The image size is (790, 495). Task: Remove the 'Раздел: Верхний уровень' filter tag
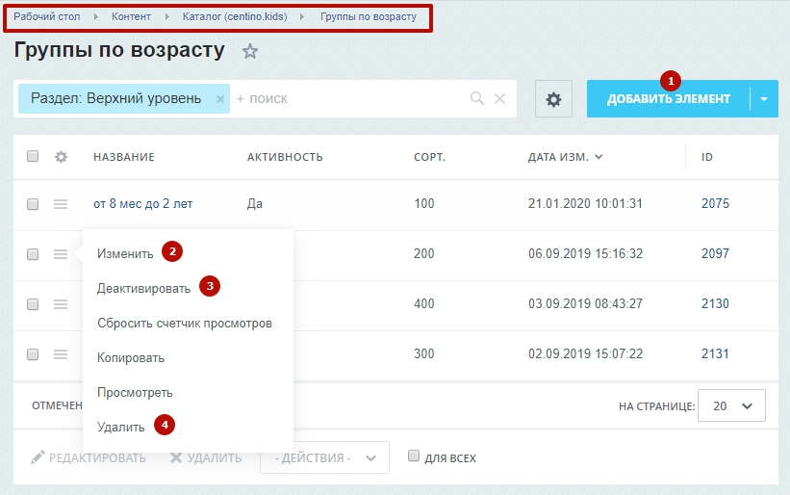click(x=219, y=98)
